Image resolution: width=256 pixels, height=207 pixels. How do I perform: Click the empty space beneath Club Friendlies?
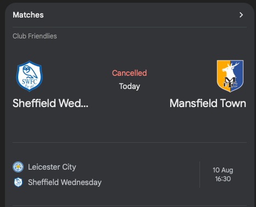(130, 49)
